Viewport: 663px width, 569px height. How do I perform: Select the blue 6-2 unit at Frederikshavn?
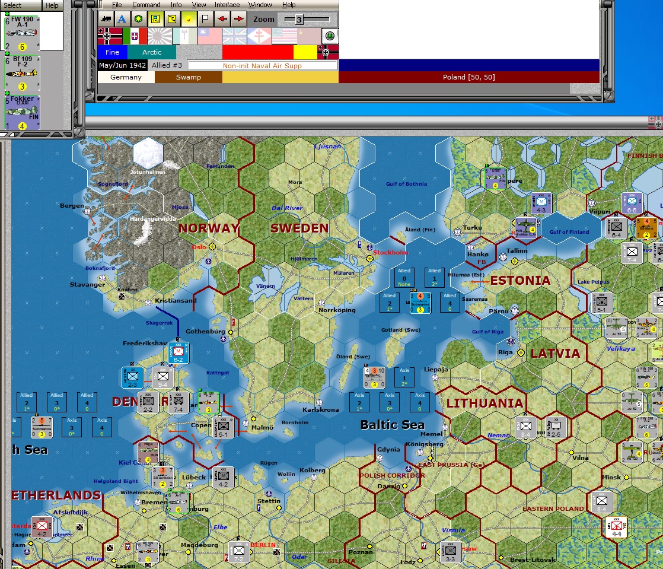click(179, 353)
